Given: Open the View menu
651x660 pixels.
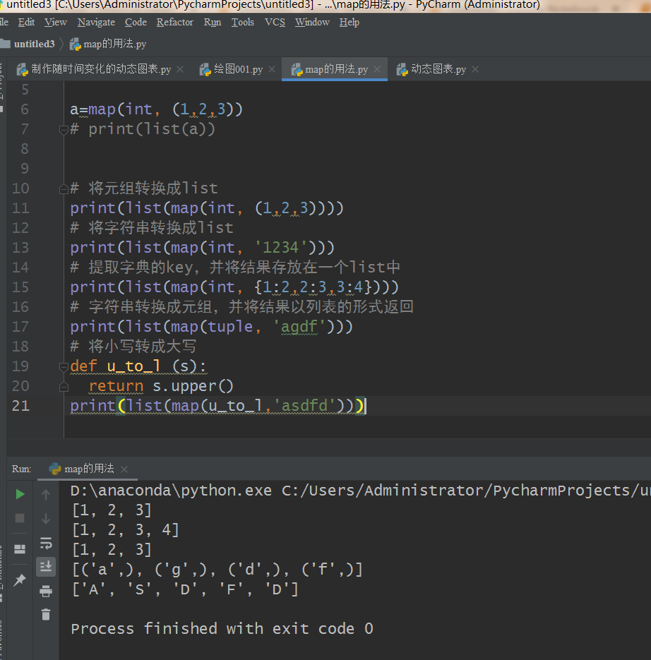Looking at the screenshot, I should [x=56, y=22].
